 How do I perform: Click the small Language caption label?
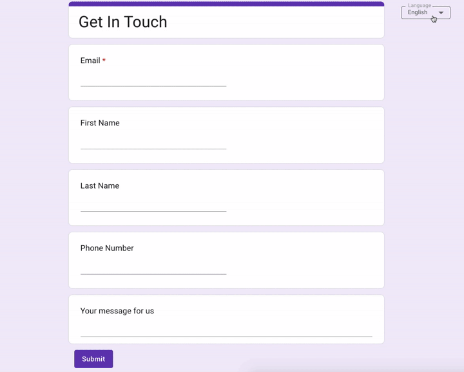(420, 5)
